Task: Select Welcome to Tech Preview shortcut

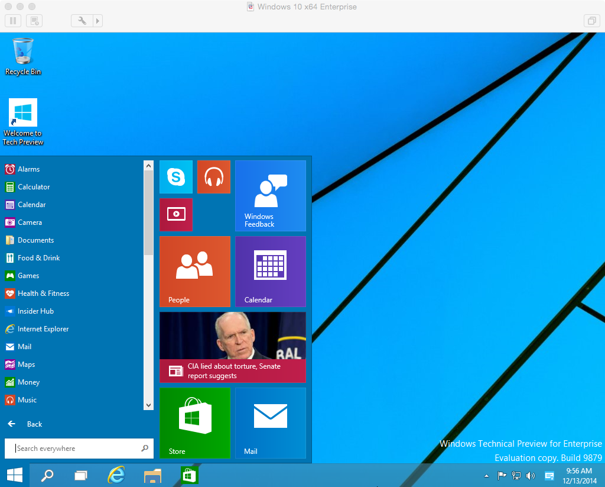Action: pos(23,122)
